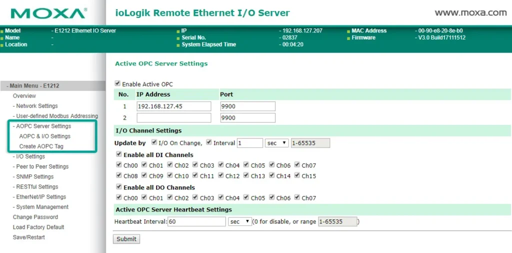512x253 pixels.
Task: Click the heartbeat range 1-65535 field
Action: [x=337, y=221]
